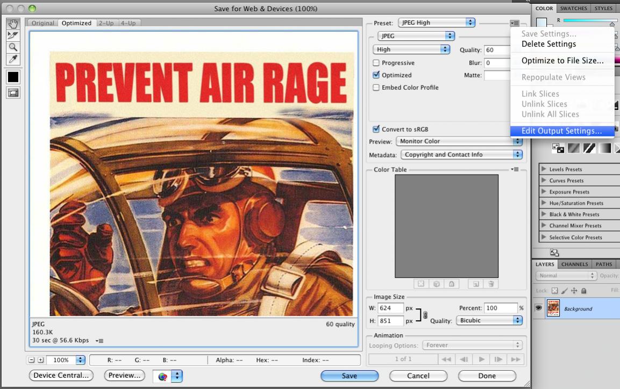Open the Paths panel tab
Screen dimensions: 620x389
tap(604, 264)
